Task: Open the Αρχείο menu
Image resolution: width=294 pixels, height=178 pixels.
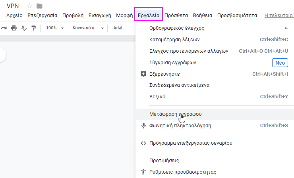Action: tap(14, 15)
